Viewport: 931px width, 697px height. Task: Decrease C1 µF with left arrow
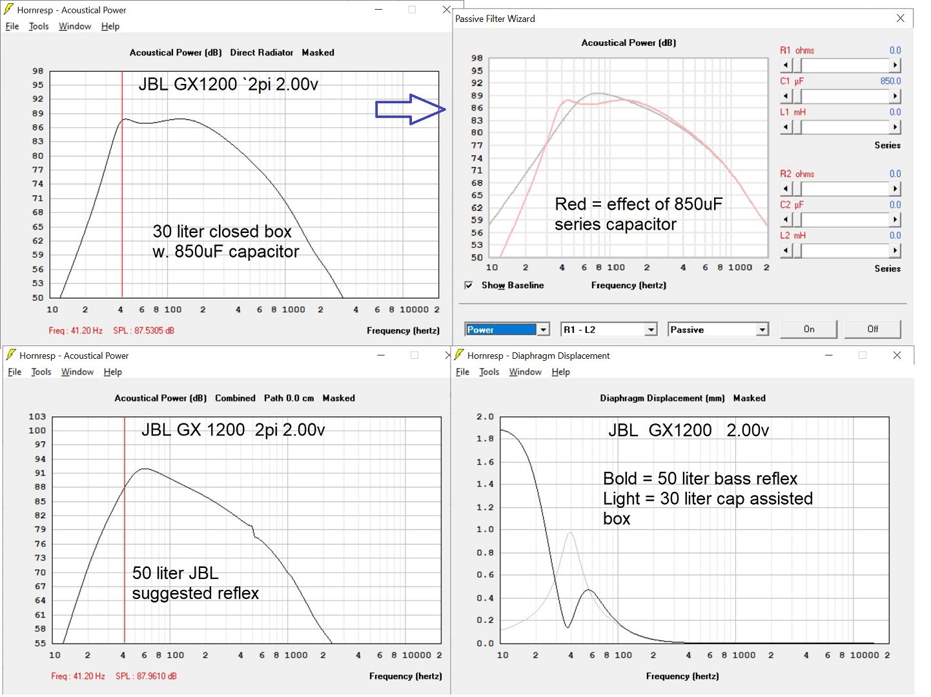click(786, 96)
